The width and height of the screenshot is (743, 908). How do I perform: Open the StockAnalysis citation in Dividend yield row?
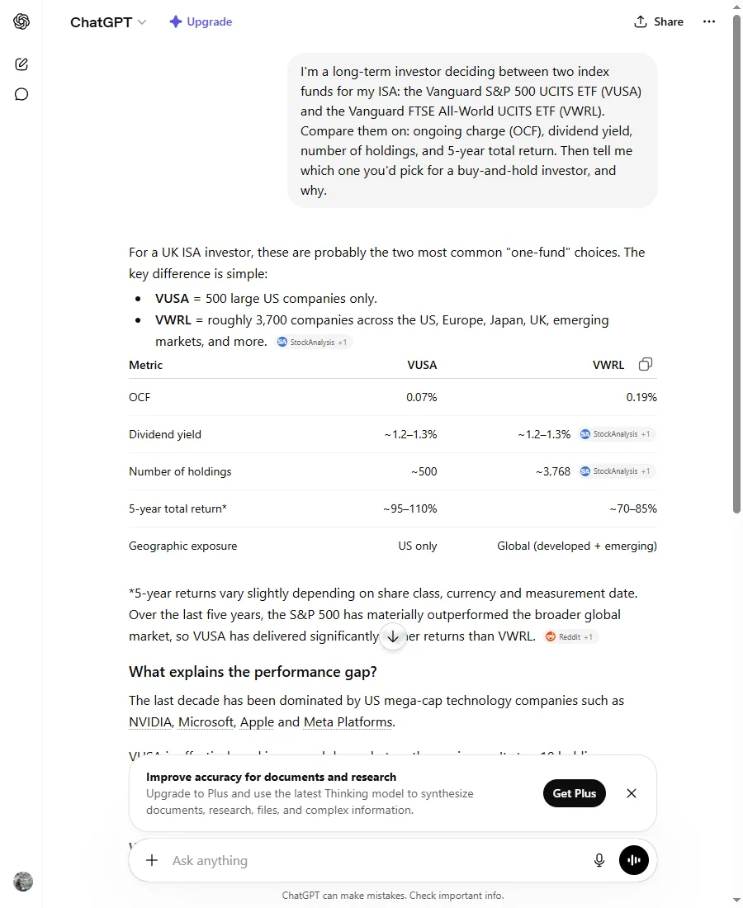(x=617, y=434)
